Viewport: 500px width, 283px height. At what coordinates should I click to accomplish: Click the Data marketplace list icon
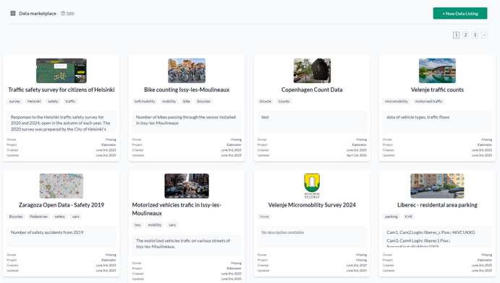pyautogui.click(x=13, y=13)
